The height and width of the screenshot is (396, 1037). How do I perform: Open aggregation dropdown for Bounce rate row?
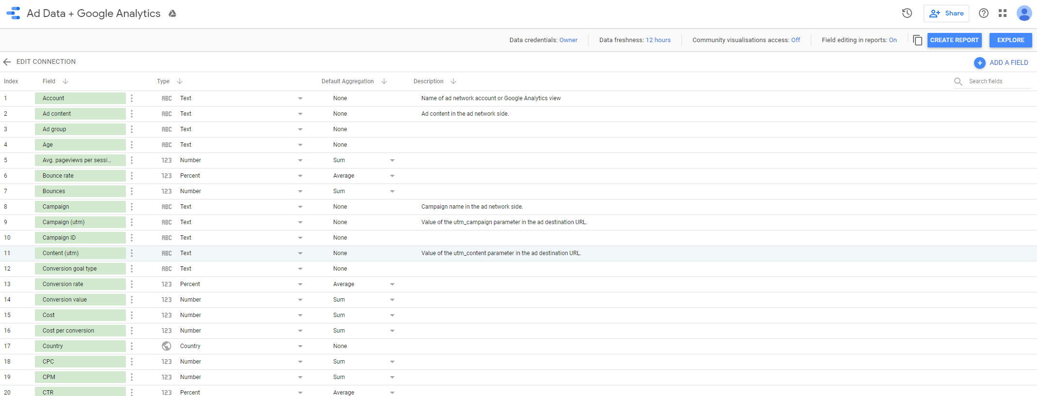(392, 176)
